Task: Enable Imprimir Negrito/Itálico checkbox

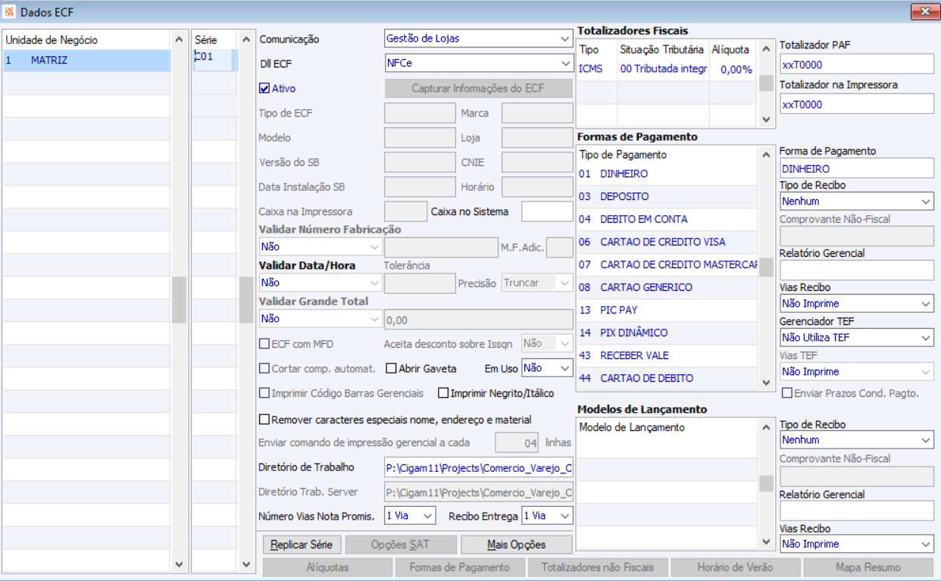Action: tap(444, 394)
